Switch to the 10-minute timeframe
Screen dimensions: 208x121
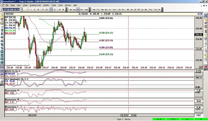38,10
